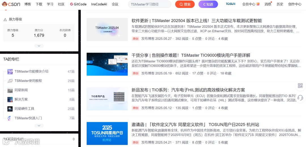The image size is (306, 147).
Task: Open the TIO9000 user manual article thumbnail
Action: coord(107,64)
